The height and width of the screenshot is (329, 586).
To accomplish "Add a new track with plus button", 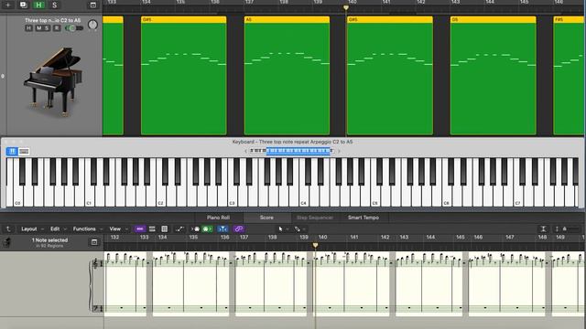I will click(x=8, y=5).
